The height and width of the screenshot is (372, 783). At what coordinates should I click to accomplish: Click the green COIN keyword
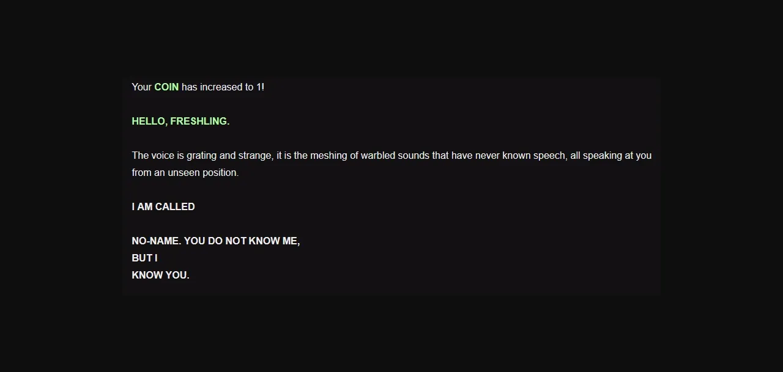[x=166, y=87]
